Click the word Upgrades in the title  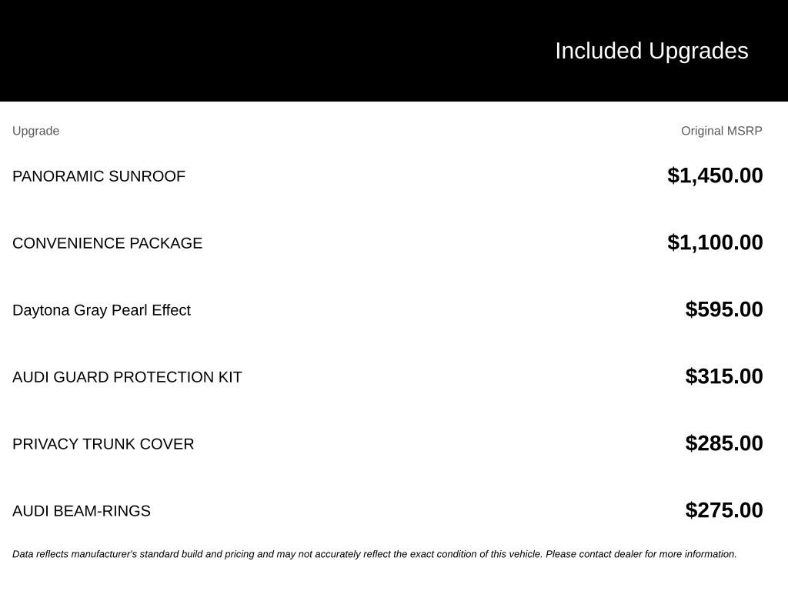click(x=698, y=52)
